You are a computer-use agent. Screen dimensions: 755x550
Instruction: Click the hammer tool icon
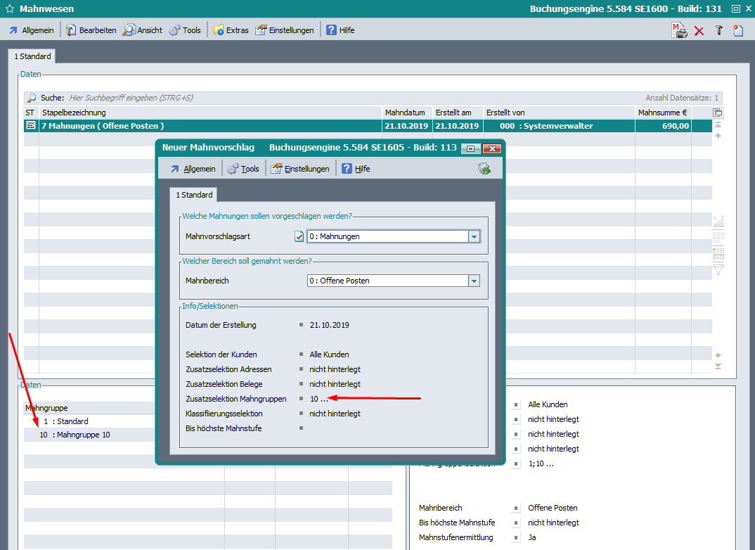pos(718,31)
